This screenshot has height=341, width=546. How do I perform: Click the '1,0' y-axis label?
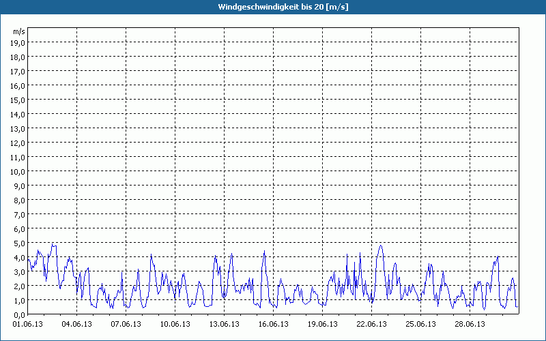click(x=19, y=301)
